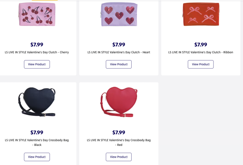243x165 pixels.
Task: Open the Valentine's Day Clutch - Ribbon title
Action: [x=201, y=52]
